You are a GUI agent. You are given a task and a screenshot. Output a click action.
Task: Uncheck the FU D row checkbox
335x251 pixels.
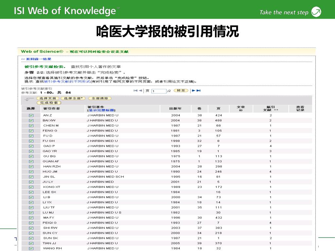point(31,136)
